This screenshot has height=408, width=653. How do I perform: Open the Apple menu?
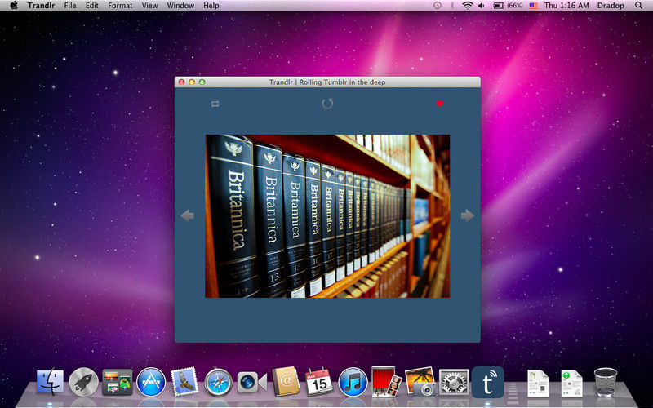(x=14, y=6)
